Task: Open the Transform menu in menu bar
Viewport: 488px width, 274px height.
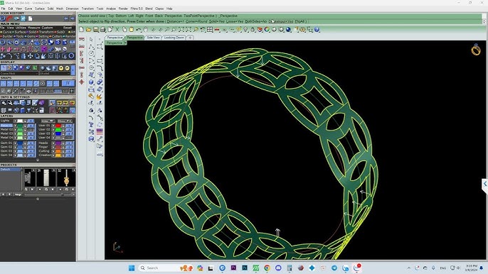Action: click(87, 9)
